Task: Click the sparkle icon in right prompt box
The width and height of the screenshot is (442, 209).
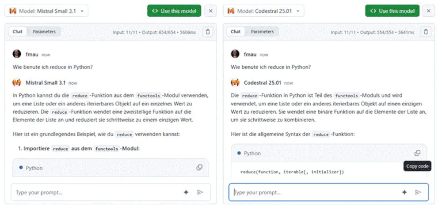Action: click(x=404, y=192)
